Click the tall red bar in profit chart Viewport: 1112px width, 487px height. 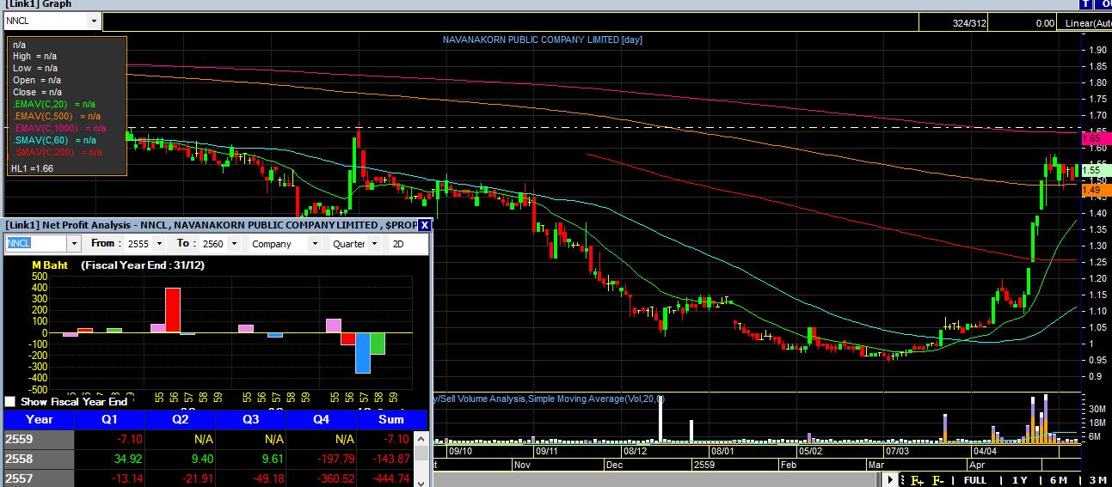pos(173,310)
